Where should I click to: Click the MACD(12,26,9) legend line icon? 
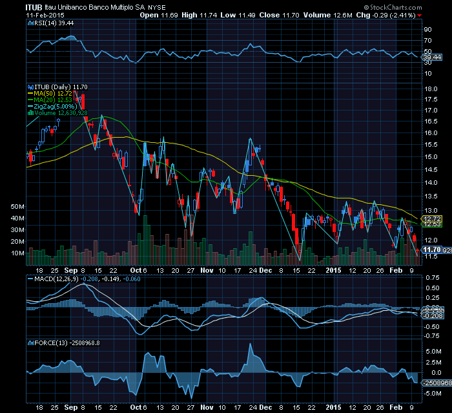pyautogui.click(x=30, y=279)
